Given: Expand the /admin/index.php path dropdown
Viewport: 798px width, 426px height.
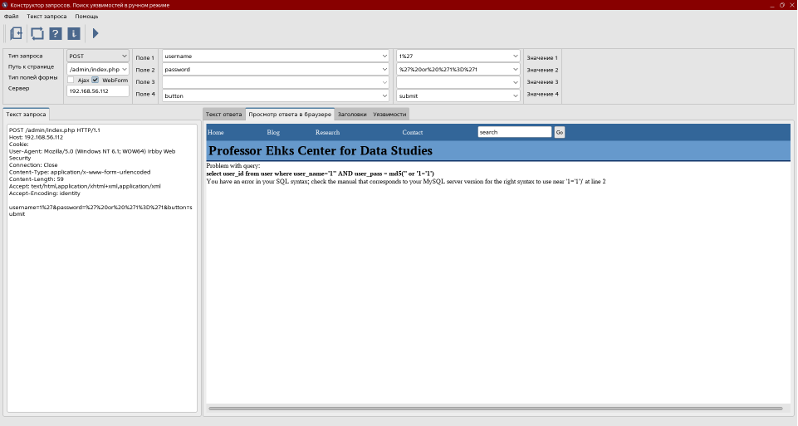Looking at the screenshot, I should [x=98, y=69].
